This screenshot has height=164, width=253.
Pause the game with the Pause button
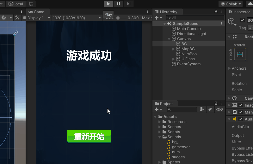tap(118, 4)
